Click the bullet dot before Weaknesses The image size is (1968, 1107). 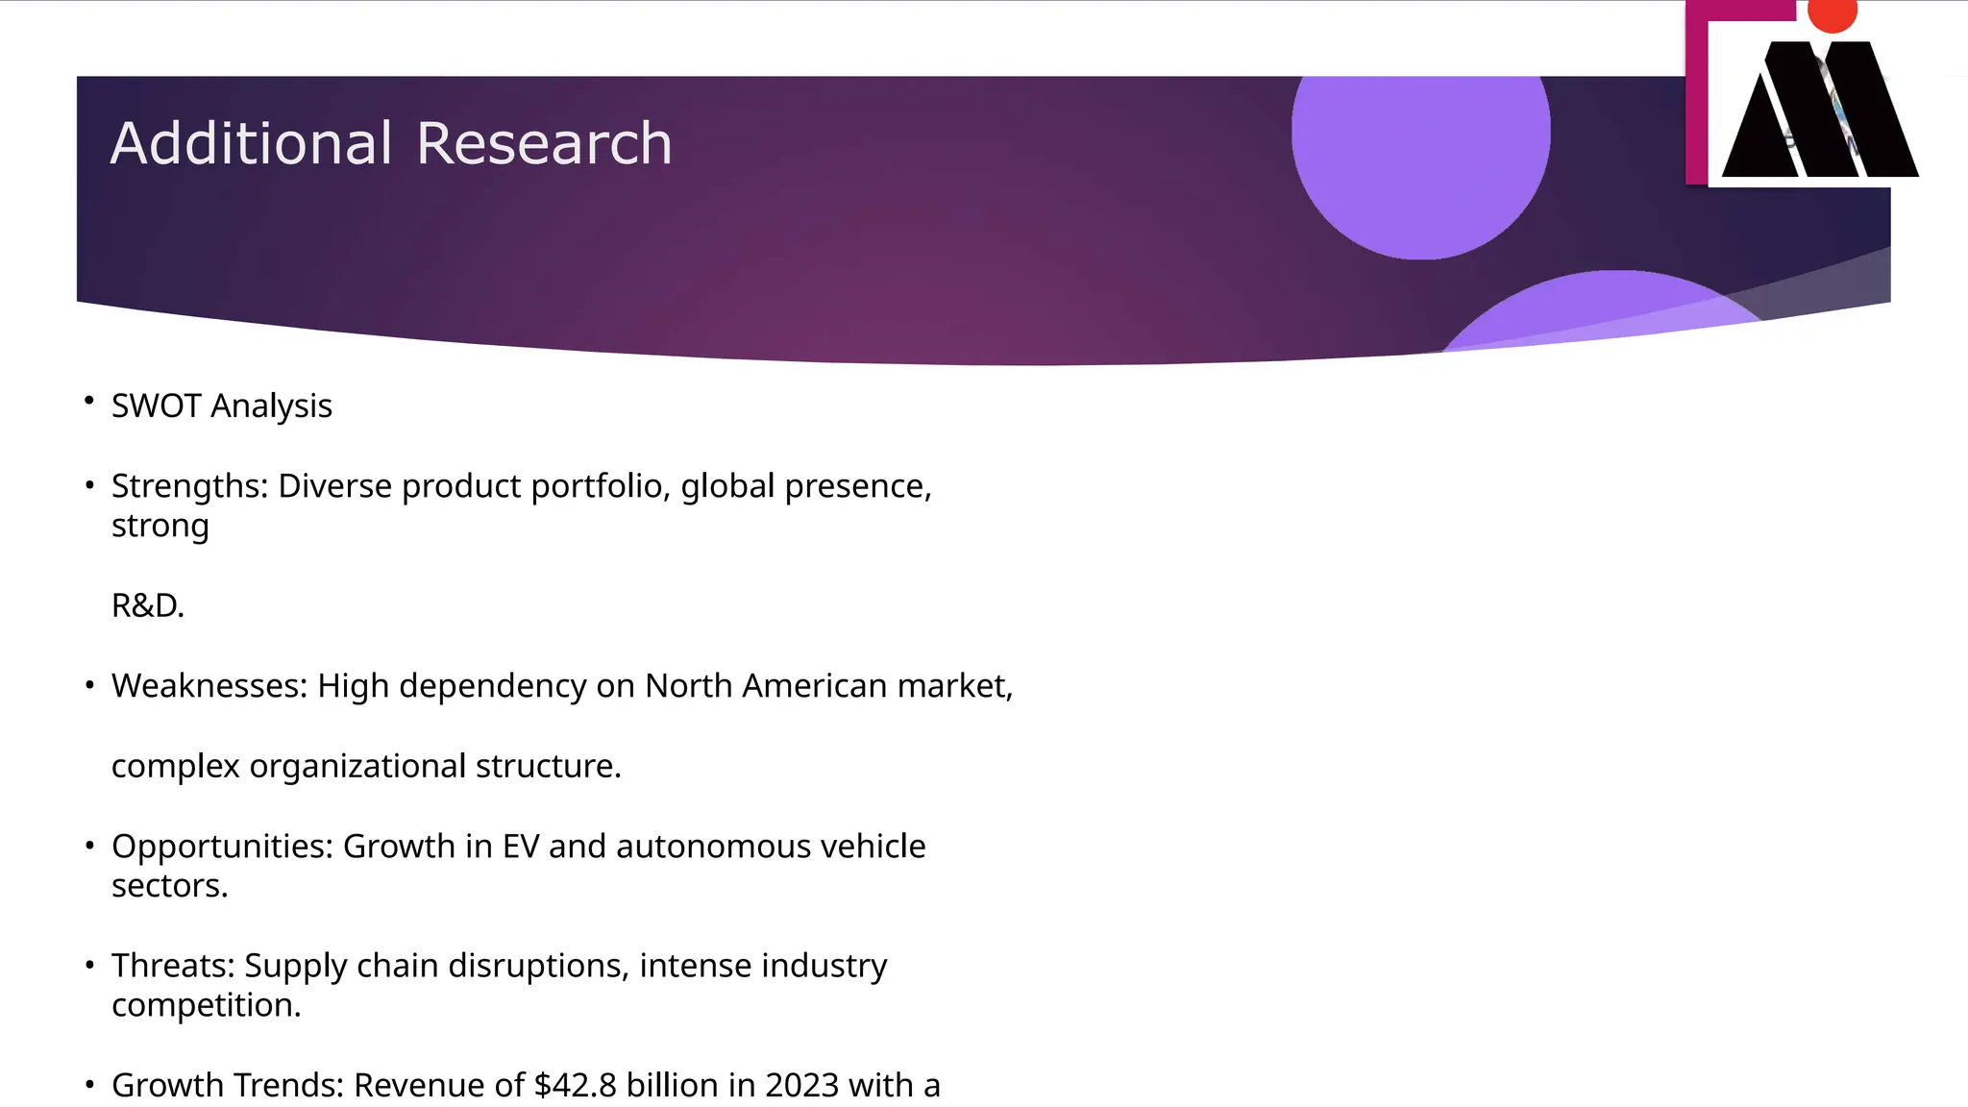[x=89, y=685]
